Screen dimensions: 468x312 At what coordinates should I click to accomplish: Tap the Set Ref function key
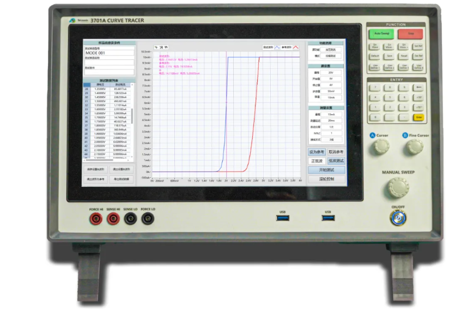pos(418,46)
